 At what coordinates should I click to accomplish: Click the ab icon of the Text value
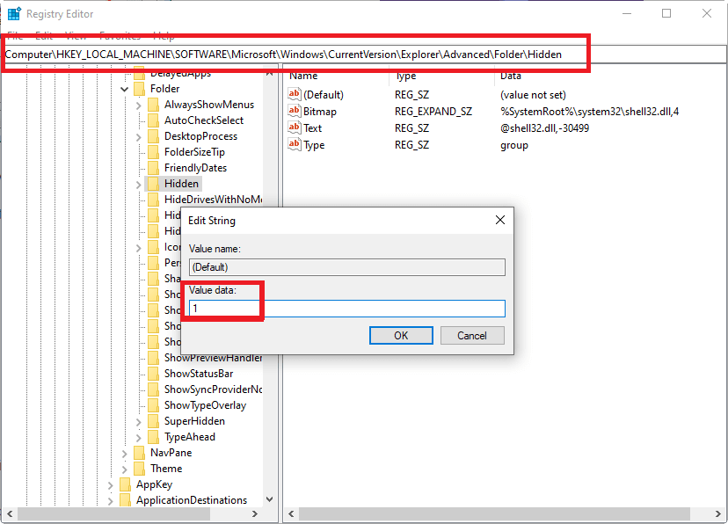[x=295, y=127]
